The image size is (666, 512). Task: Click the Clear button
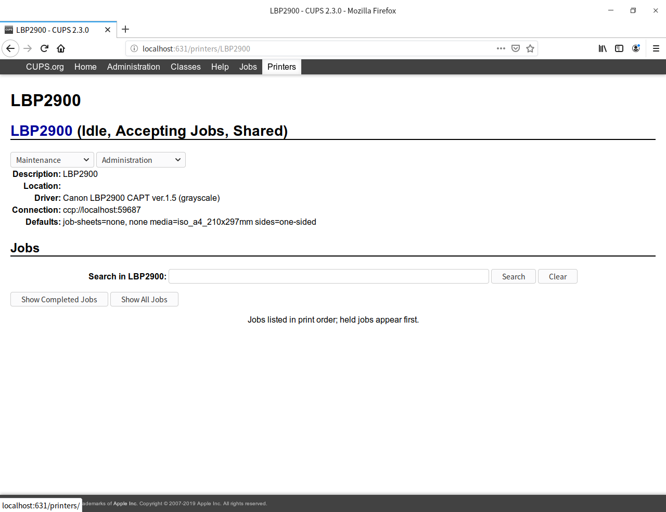point(558,276)
